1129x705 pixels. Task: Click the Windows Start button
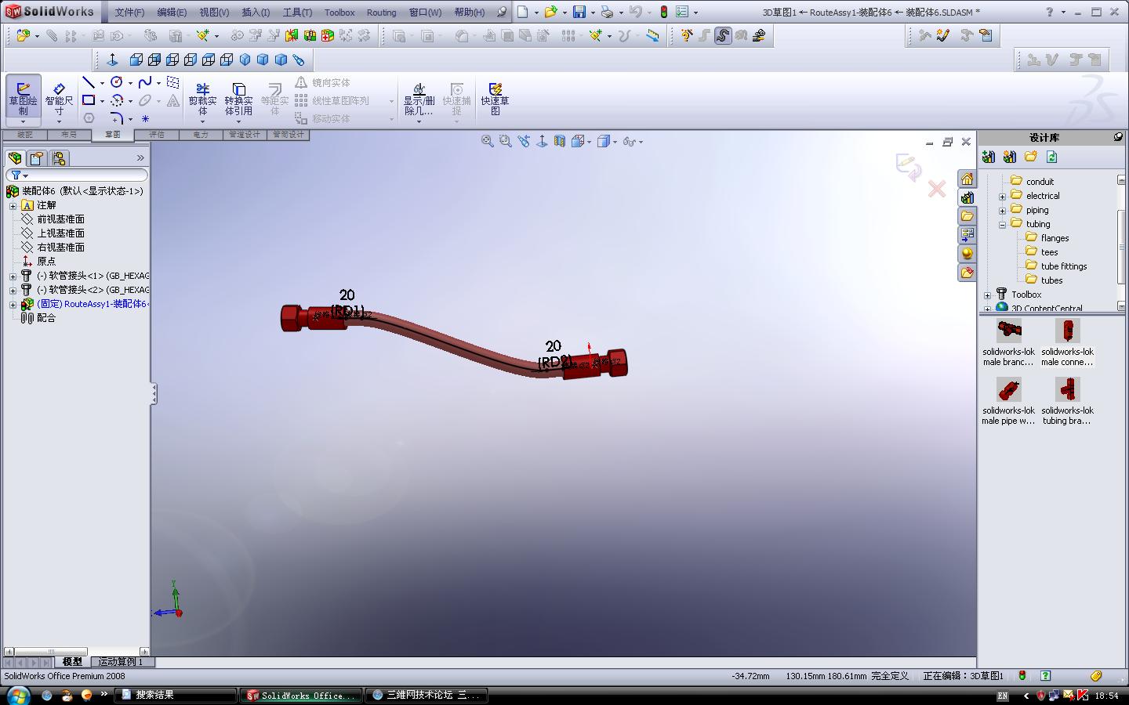point(17,695)
